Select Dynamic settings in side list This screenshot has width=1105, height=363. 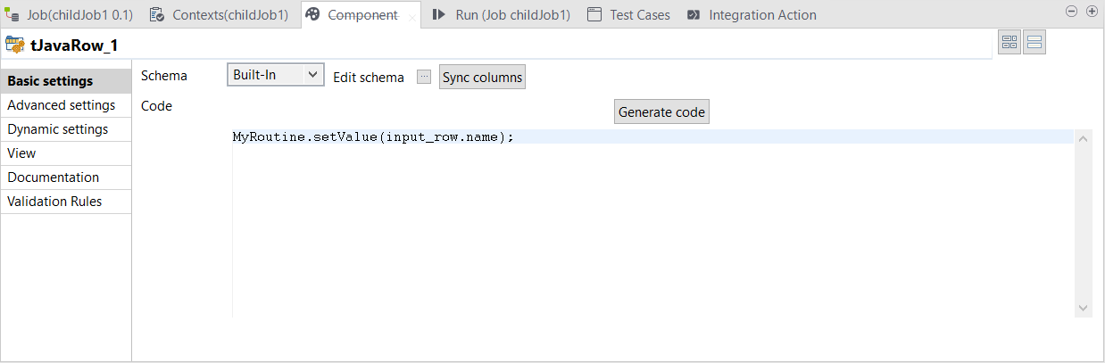click(x=58, y=129)
